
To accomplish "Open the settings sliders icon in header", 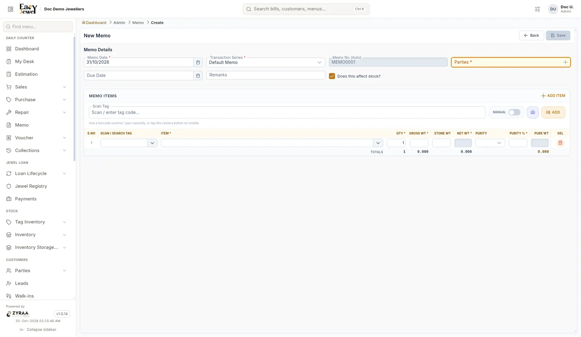I will 537,9.
